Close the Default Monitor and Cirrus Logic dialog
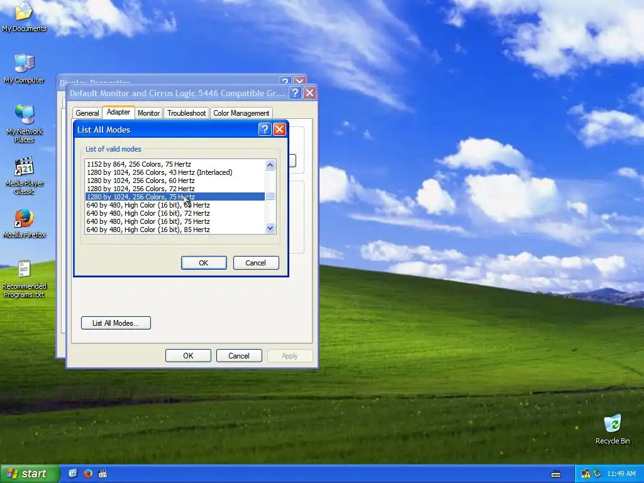Viewport: 644px width, 483px height. pos(309,93)
